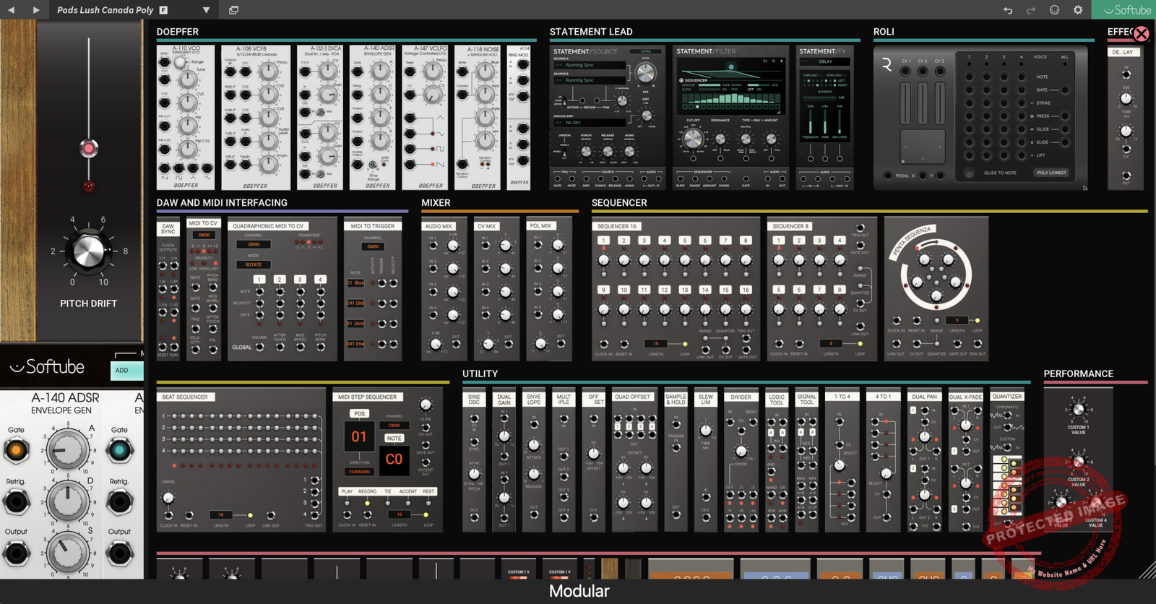The height and width of the screenshot is (604, 1156).
Task: Click the red LED button below the slider
Action: click(x=88, y=186)
